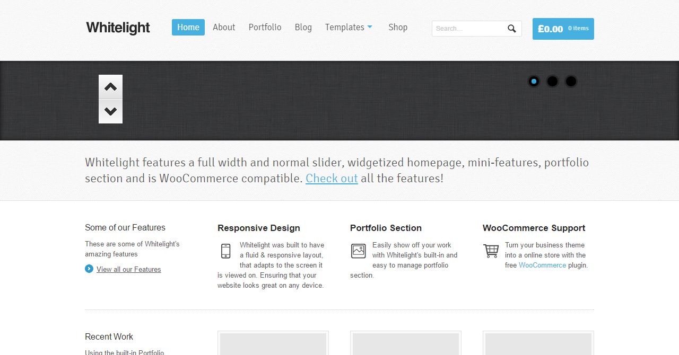Click the search magnifier icon
The width and height of the screenshot is (679, 355).
tap(511, 29)
